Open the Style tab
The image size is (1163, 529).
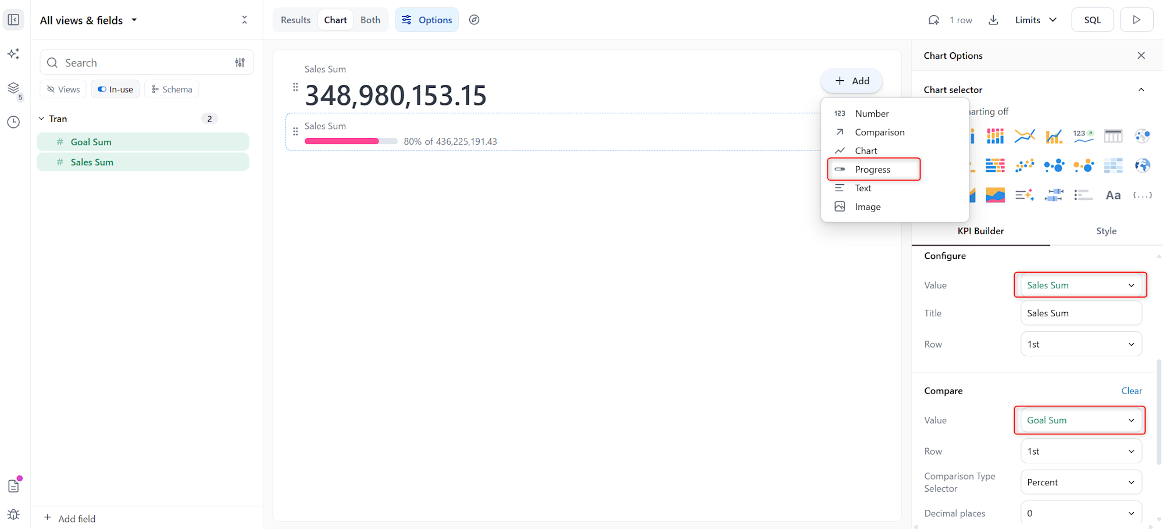click(1106, 231)
